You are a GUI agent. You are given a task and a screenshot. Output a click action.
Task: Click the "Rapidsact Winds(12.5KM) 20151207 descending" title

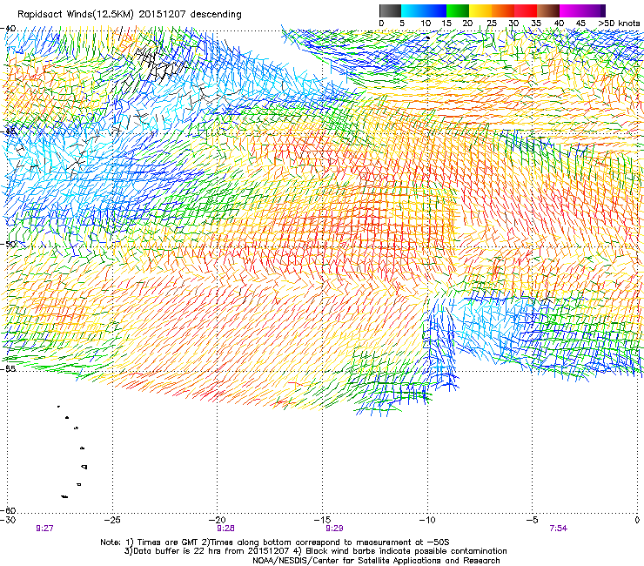(x=130, y=15)
